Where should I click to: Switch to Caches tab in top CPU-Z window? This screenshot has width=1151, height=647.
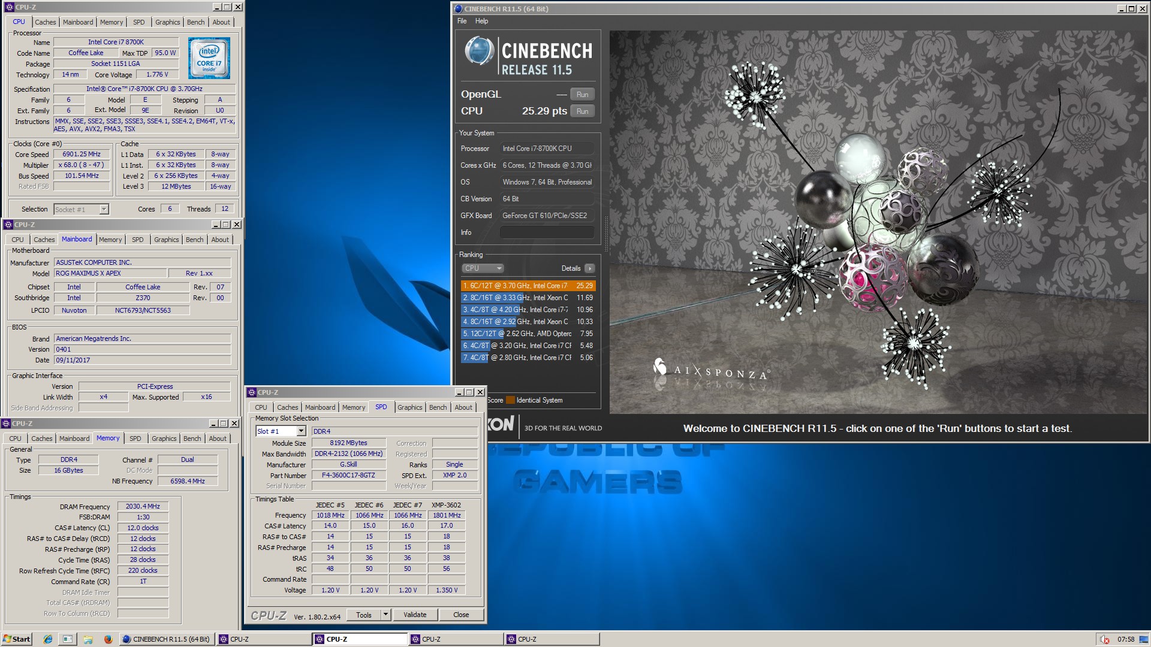click(x=46, y=22)
